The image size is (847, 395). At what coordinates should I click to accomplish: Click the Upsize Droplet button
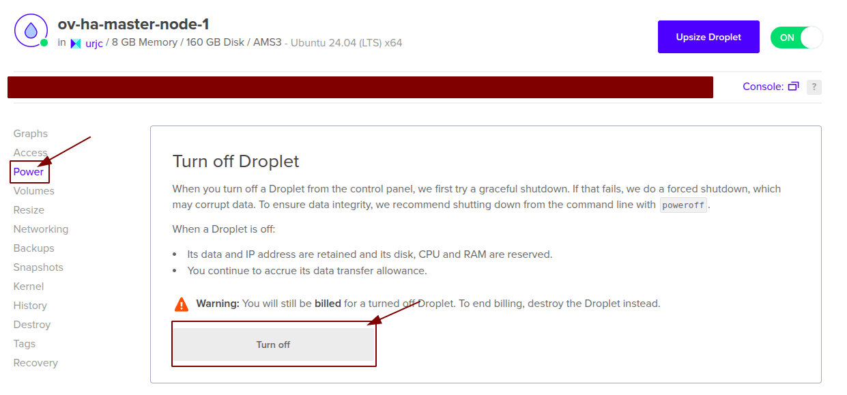click(x=708, y=37)
